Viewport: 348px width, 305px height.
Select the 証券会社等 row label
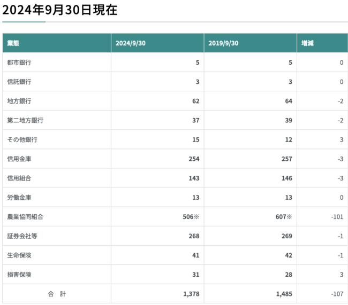(x=22, y=236)
